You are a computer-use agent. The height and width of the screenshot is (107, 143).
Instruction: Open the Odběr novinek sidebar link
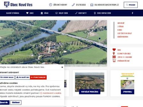point(123,37)
